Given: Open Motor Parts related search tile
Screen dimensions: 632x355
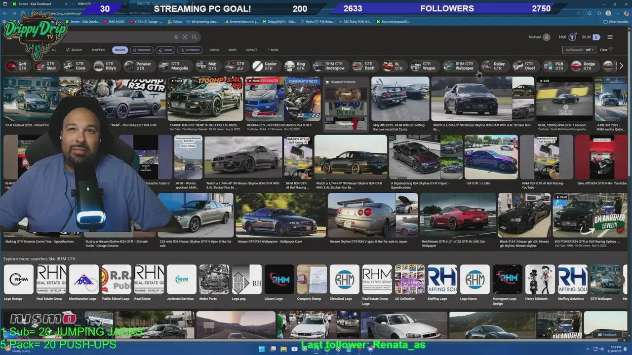Looking at the screenshot, I should point(214,280).
